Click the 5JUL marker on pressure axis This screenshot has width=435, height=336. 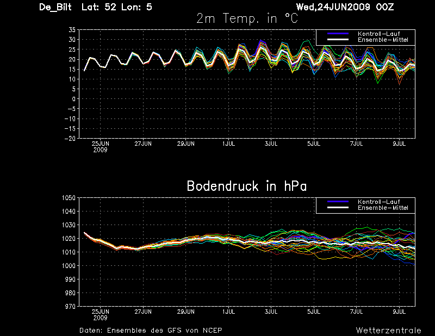click(x=314, y=312)
